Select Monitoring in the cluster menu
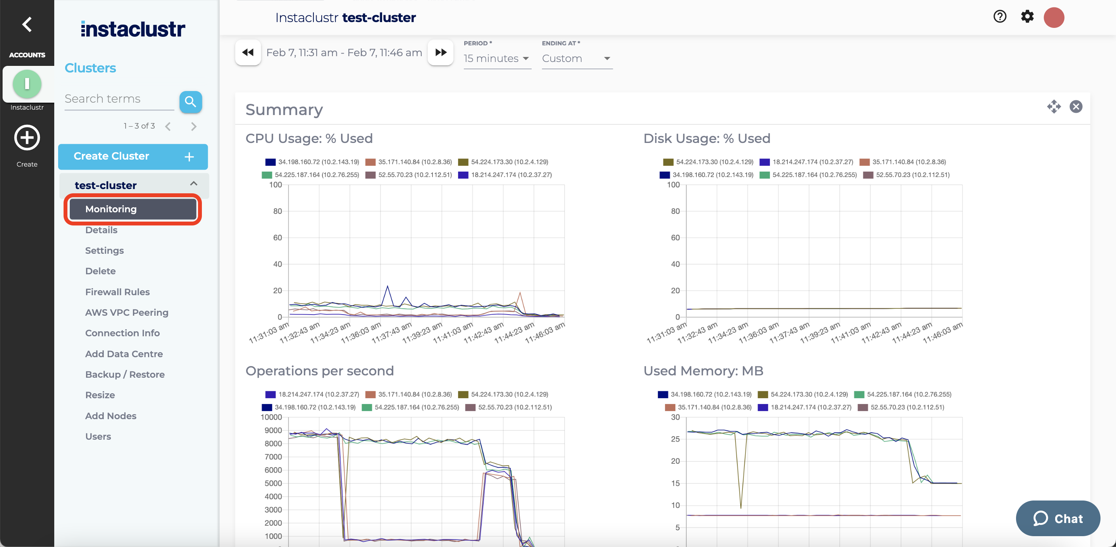Viewport: 1116px width, 547px height. [x=110, y=209]
